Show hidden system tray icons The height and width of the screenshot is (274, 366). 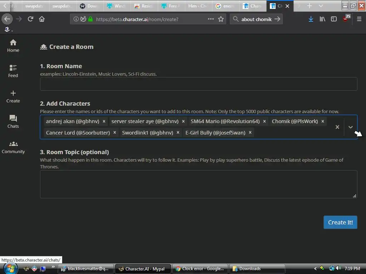click(315, 269)
